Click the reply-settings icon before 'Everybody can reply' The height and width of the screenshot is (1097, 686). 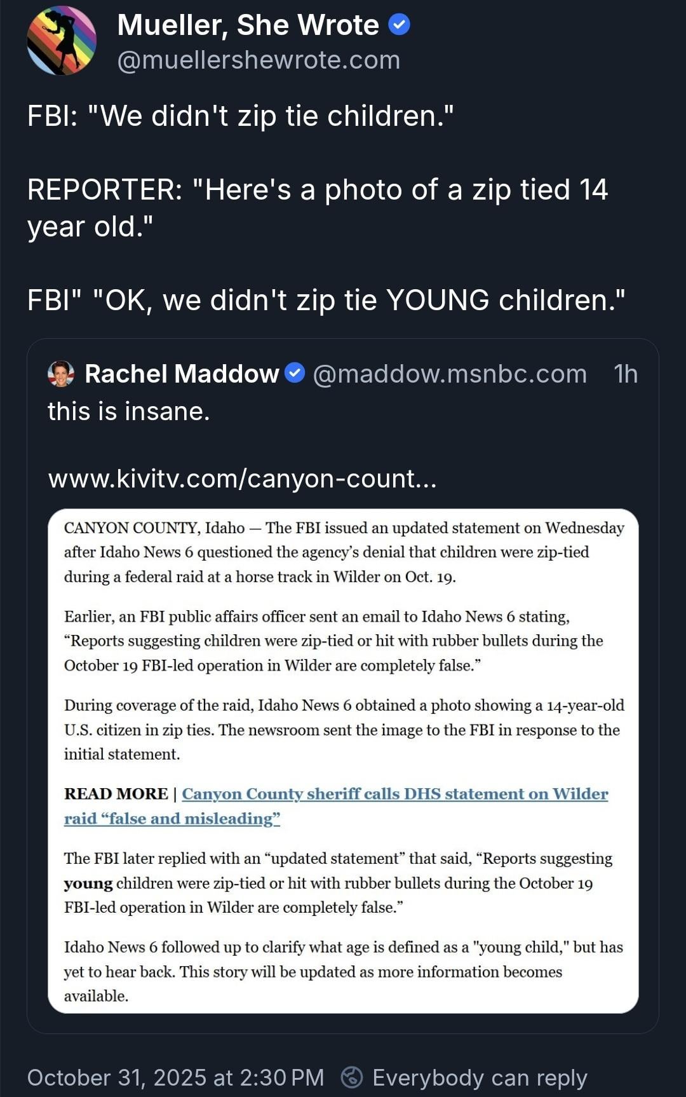[x=352, y=1077]
